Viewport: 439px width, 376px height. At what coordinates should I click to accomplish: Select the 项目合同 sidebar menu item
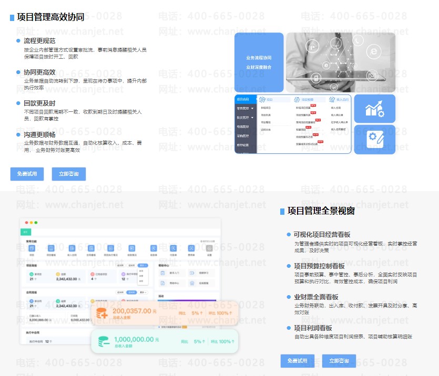point(245,99)
